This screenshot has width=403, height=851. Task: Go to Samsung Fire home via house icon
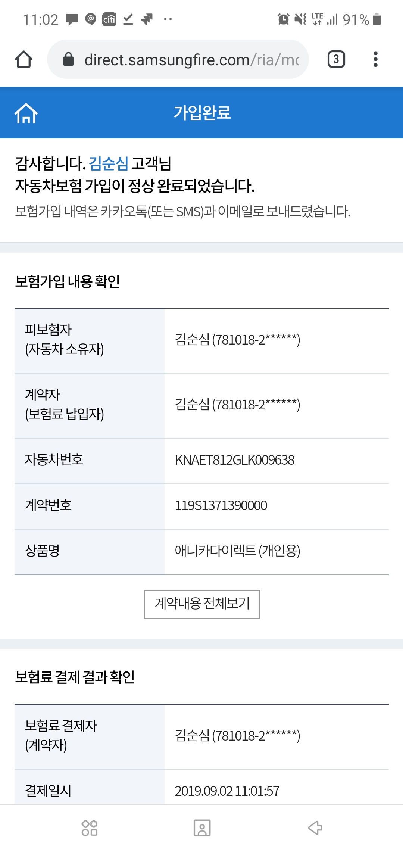(26, 113)
